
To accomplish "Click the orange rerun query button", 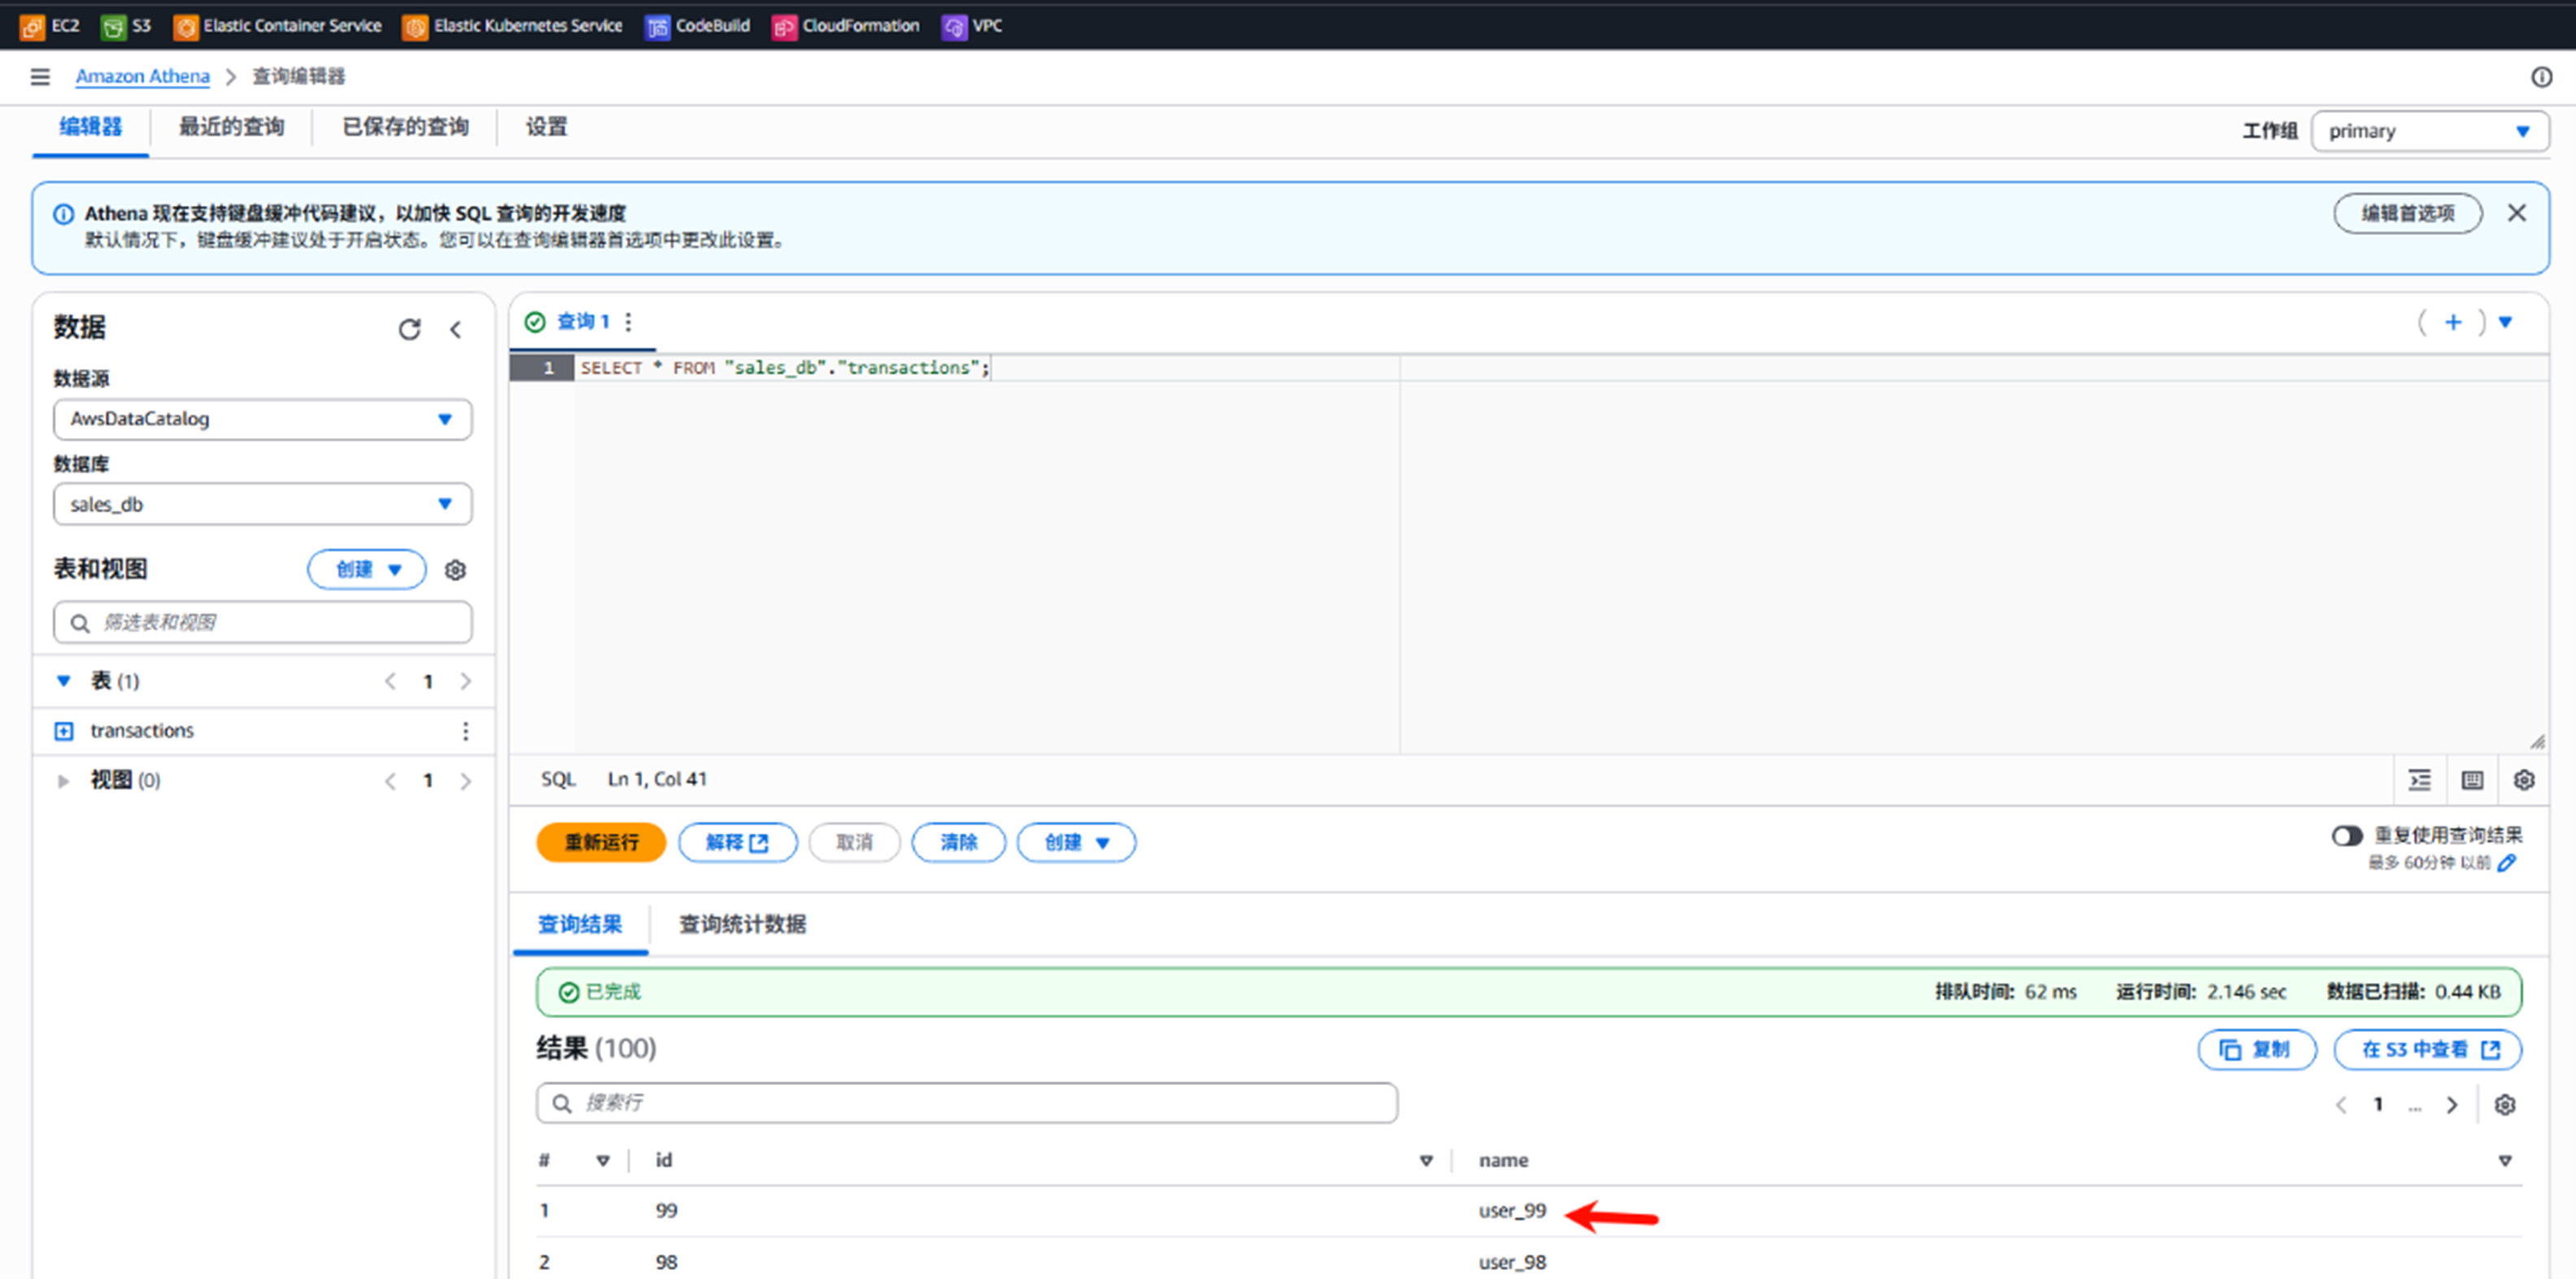I will [601, 843].
